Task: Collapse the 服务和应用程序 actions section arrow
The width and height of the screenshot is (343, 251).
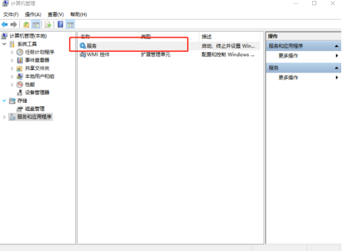Action: [x=337, y=46]
